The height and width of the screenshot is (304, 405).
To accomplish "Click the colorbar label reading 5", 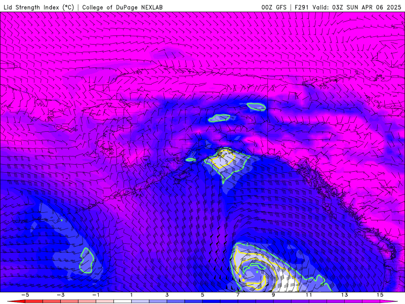I will point(202,295).
